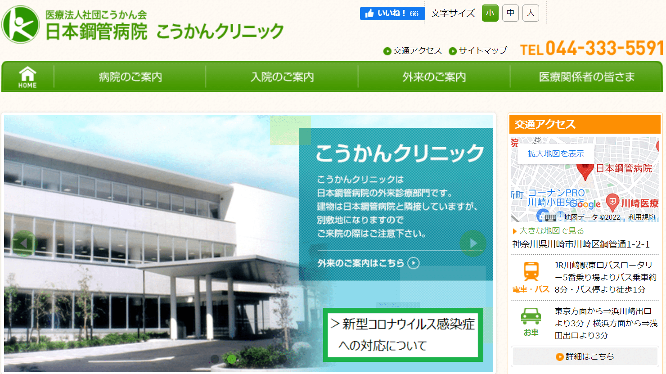Go to previous slide with left arrow

pos(23,243)
